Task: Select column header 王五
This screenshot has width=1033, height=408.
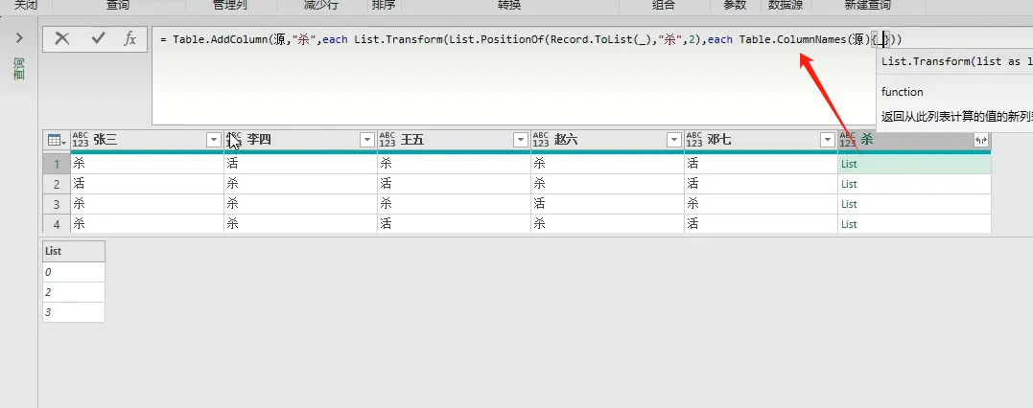Action: coord(413,140)
